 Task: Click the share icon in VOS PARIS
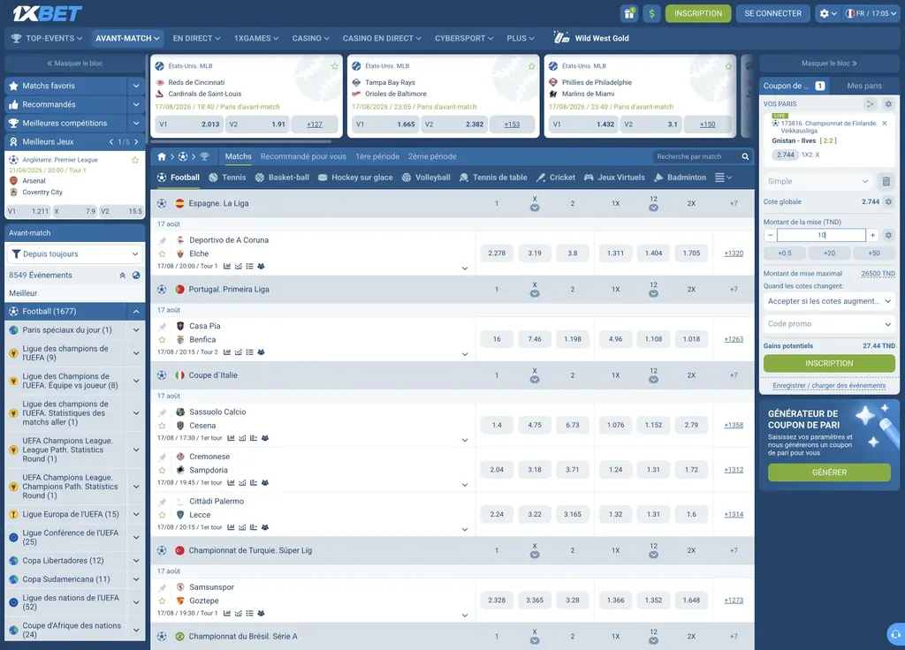(x=870, y=104)
